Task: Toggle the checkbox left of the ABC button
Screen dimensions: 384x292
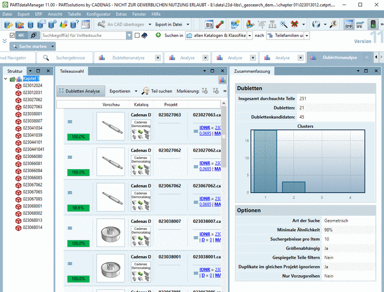Action: [x=12, y=35]
